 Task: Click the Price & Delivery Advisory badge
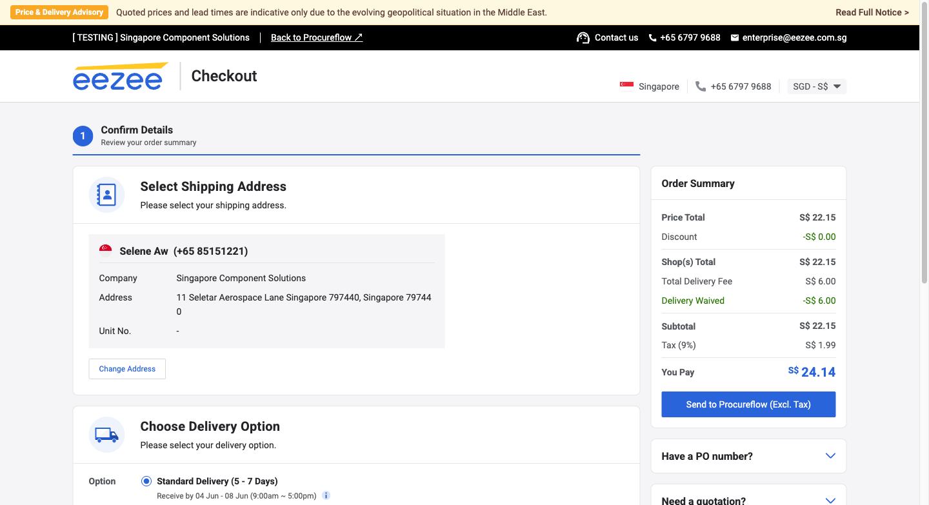pos(59,12)
